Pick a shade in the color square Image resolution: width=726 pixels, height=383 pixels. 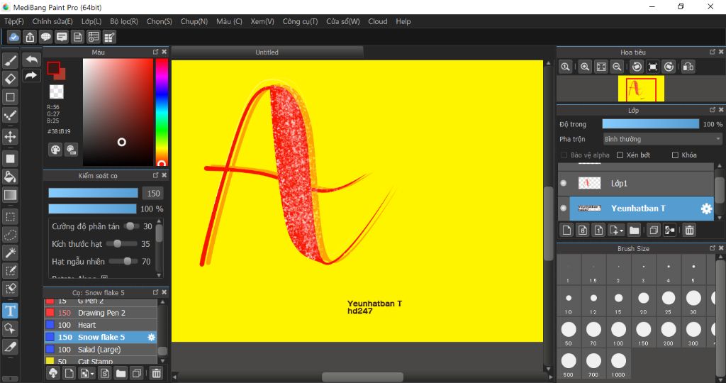(118, 112)
